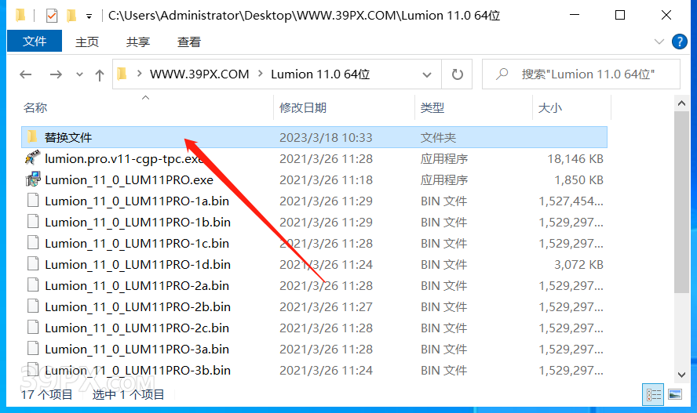Go back with the left arrow
This screenshot has height=413, width=697.
click(26, 74)
